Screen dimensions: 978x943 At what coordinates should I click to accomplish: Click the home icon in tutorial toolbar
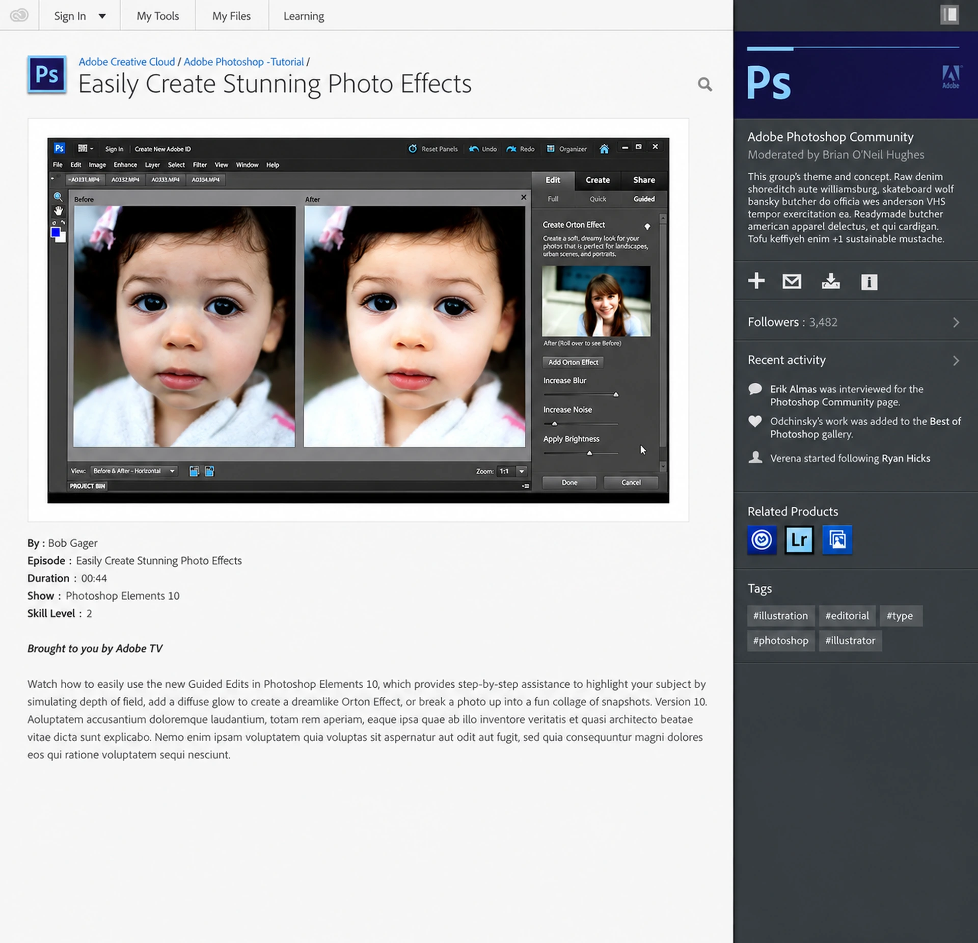604,149
